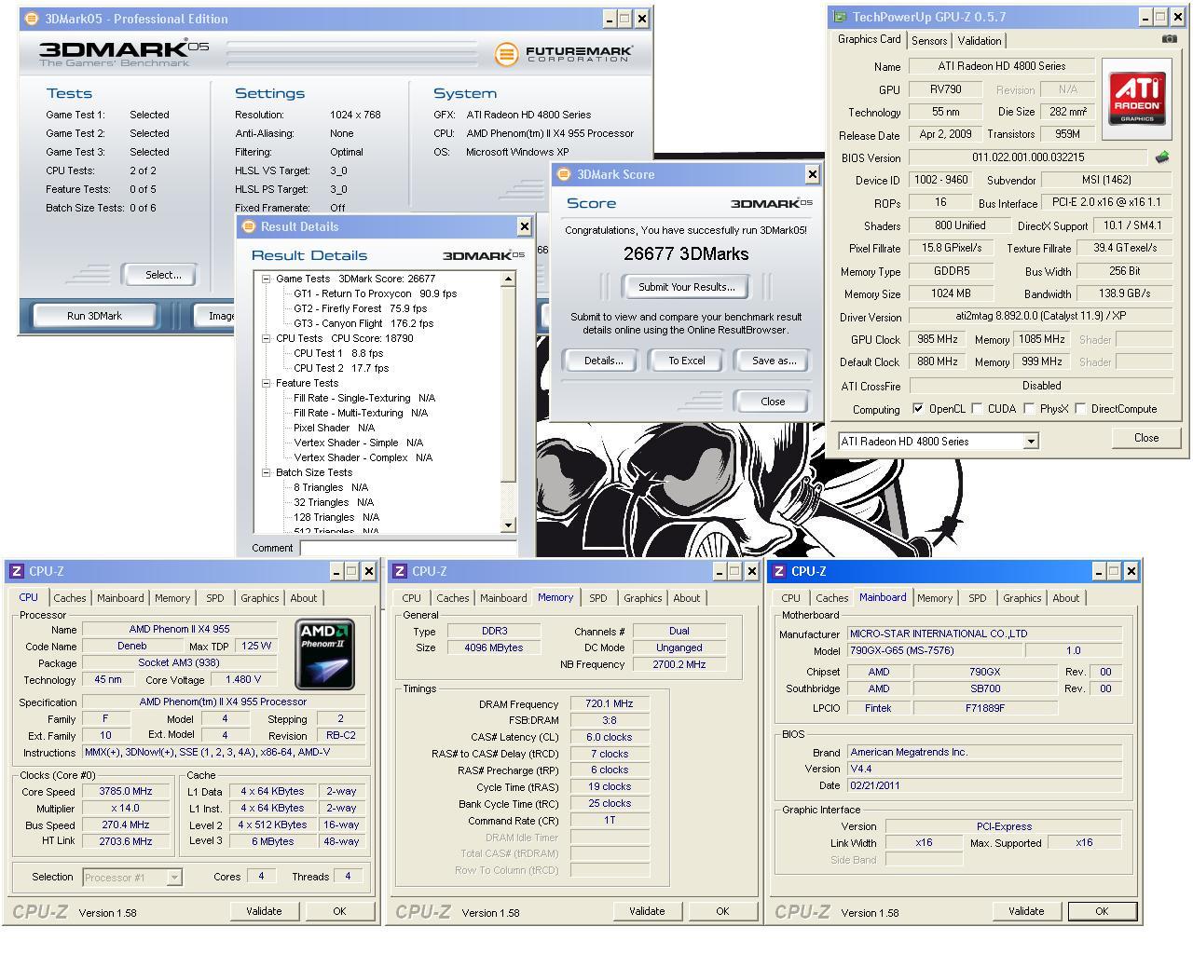Click the 3DMark Score dialog title icon
The height and width of the screenshot is (954, 1193).
click(x=563, y=174)
